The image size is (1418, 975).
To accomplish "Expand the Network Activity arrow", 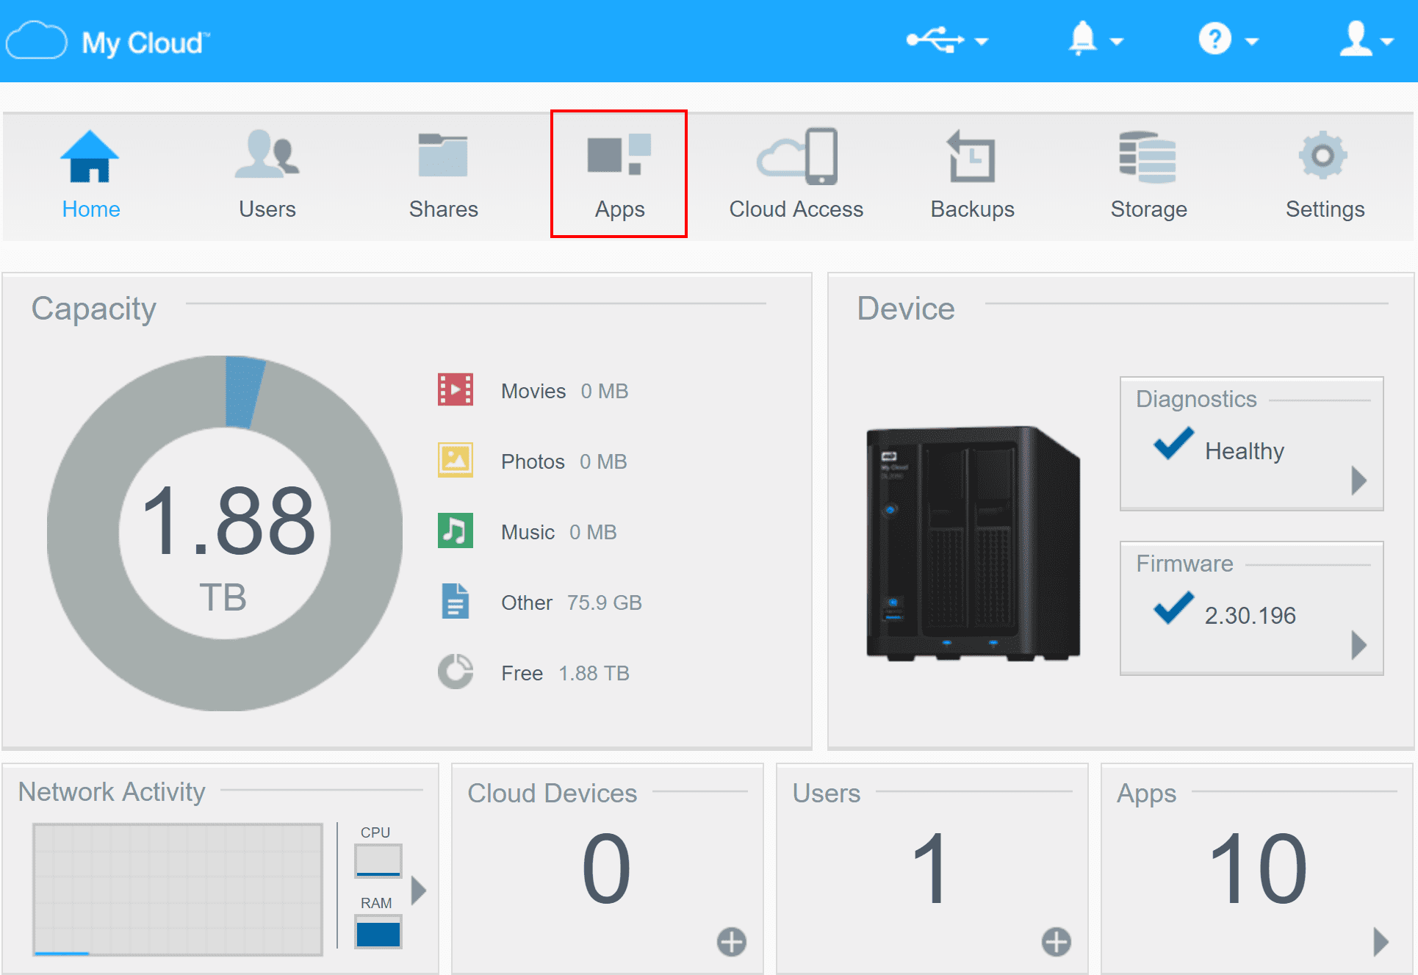I will click(419, 890).
